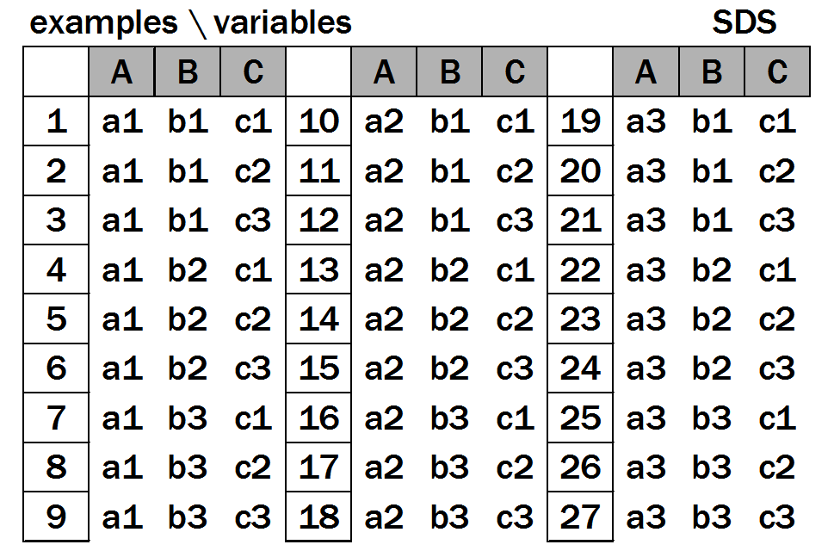The height and width of the screenshot is (557, 834).
Task: Click the c3 value in row 27
Action: click(x=776, y=517)
